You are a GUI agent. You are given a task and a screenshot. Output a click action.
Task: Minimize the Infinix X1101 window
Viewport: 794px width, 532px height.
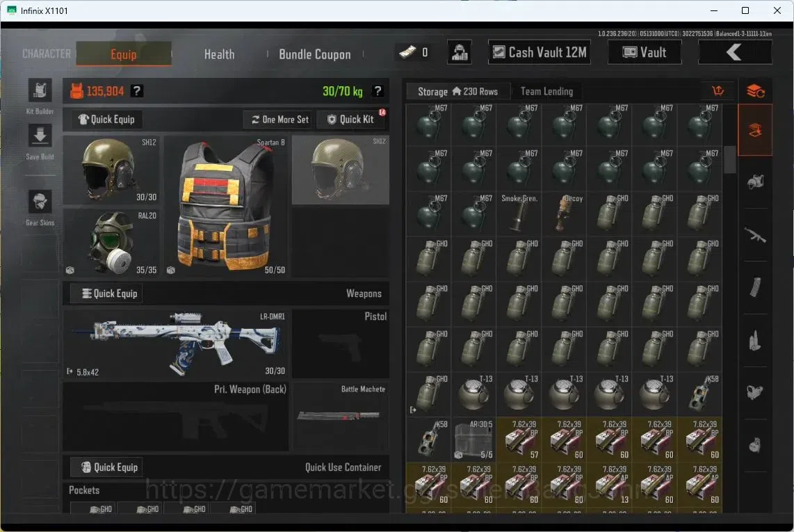(714, 10)
